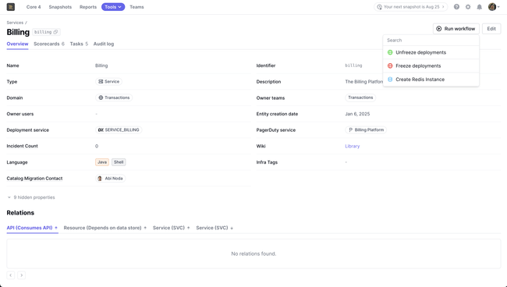Open the next snapshot Aug 25 notice
The width and height of the screenshot is (507, 287).
click(x=410, y=7)
